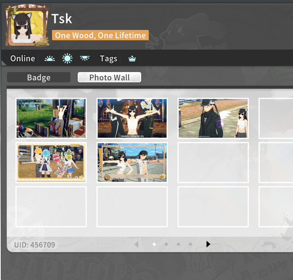293x280 pixels.
Task: Open the sticker-faces group photo thumbnail
Action: 51,163
